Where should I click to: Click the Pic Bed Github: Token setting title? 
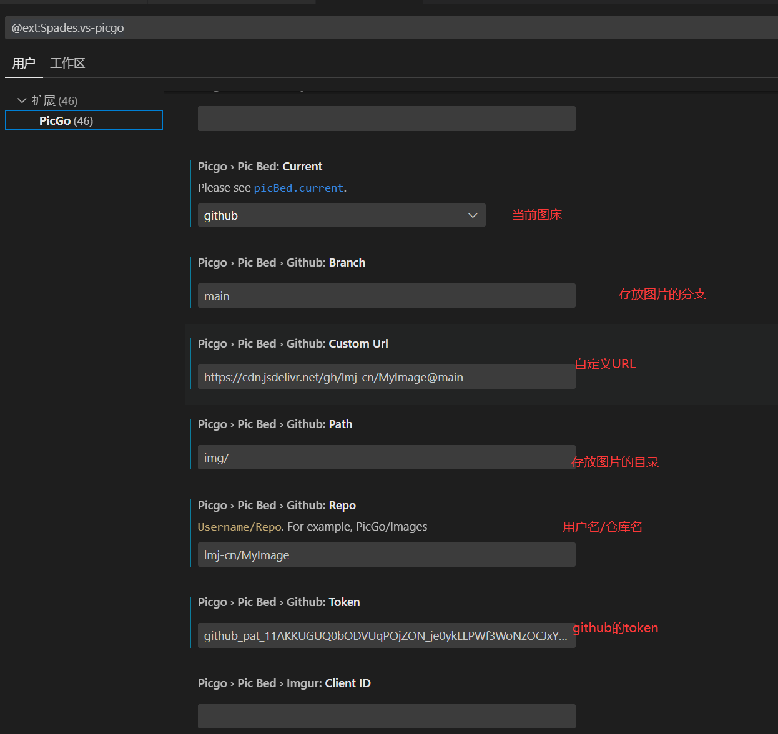[x=278, y=602]
